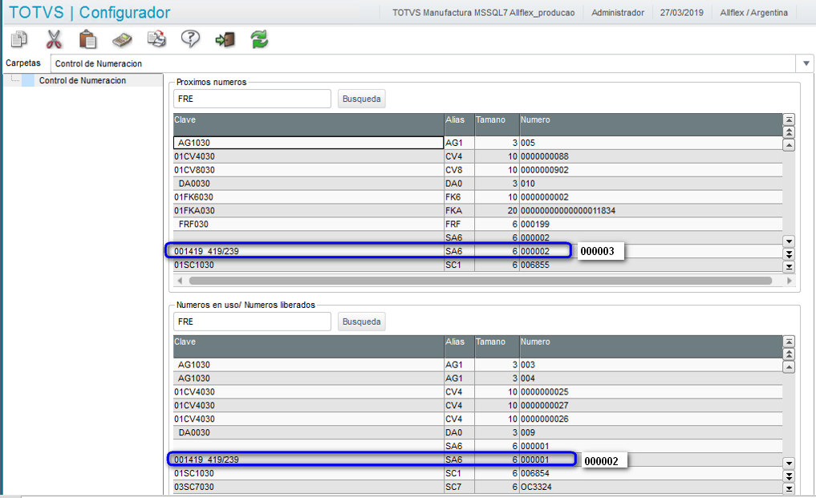Click the Clave header in Numeros en uso table

point(309,346)
